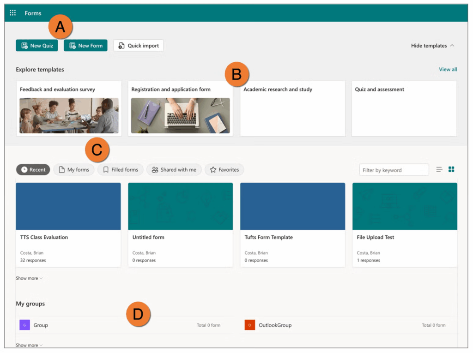Select Feedback and evaluation survey template
473x353 pixels.
pyautogui.click(x=69, y=109)
